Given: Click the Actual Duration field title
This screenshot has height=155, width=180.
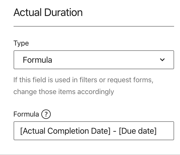Looking at the screenshot, I should point(48,13).
